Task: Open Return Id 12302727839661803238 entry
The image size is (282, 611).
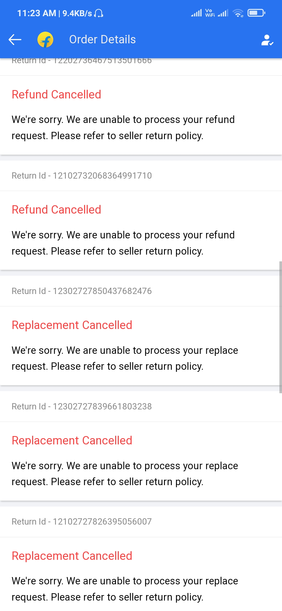Action: point(82,407)
